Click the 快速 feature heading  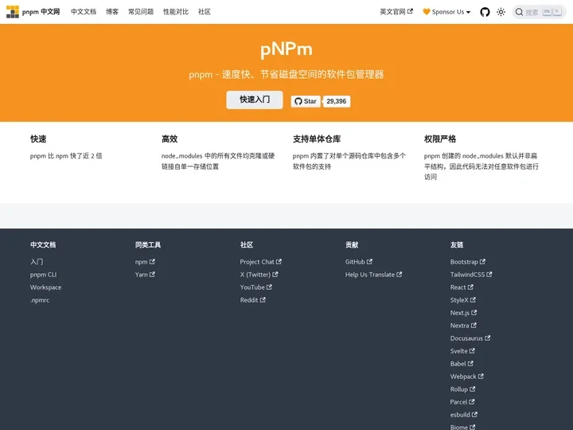(x=38, y=139)
